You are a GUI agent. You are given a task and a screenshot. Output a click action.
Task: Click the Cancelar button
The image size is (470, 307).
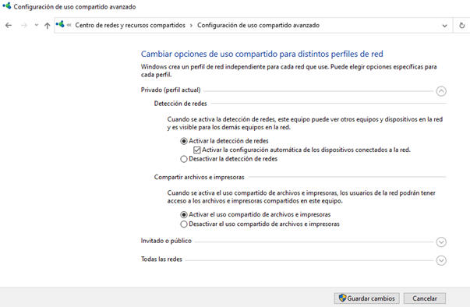tap(425, 298)
